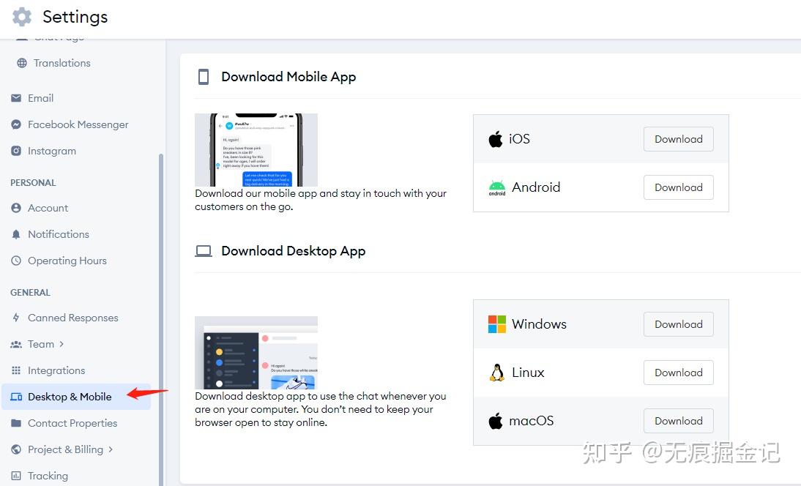Screen dimensions: 801x486
Task: Click the Operating Hours clock icon
Action: click(x=16, y=261)
